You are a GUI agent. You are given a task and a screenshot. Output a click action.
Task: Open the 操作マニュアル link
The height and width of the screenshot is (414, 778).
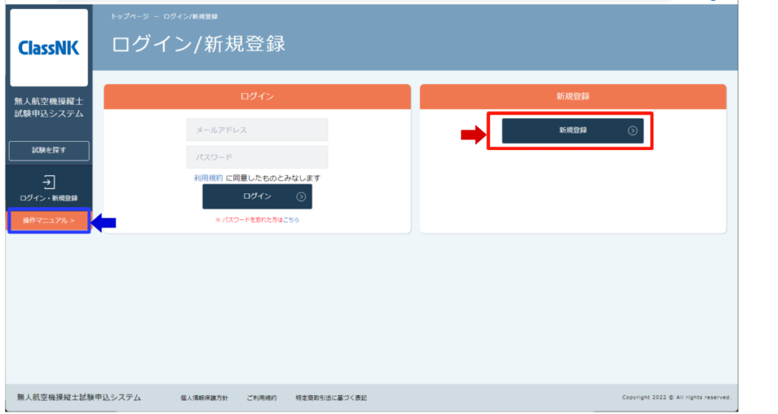point(49,221)
